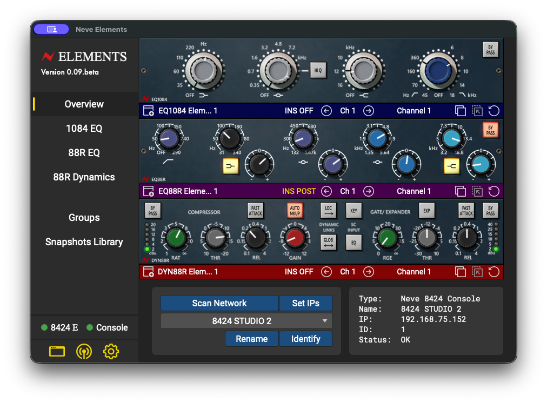Open the gear settings icon in sidebar
Image resolution: width=547 pixels, height=403 pixels.
pos(111,351)
